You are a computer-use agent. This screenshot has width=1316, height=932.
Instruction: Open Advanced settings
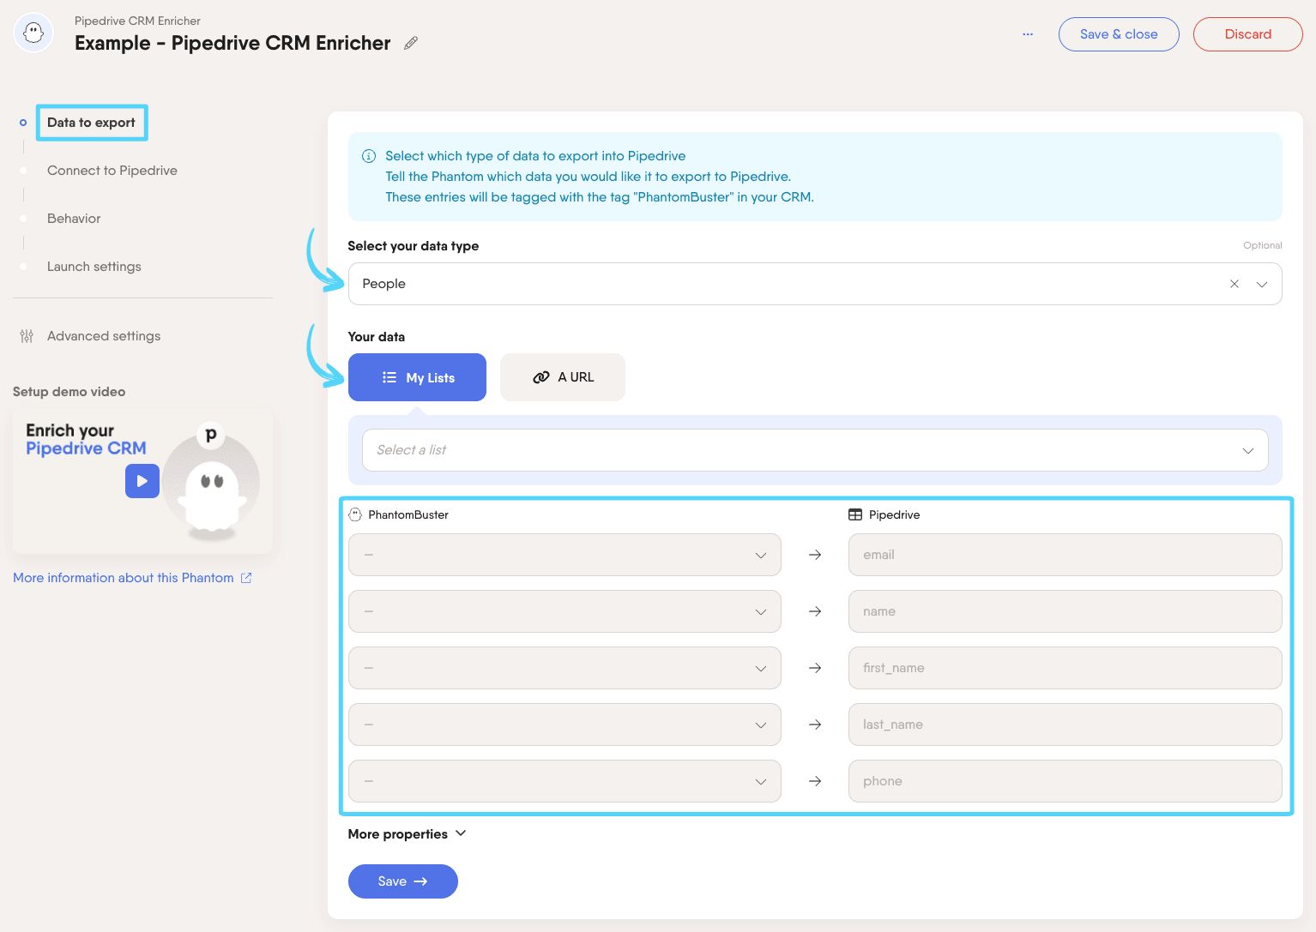pos(104,336)
